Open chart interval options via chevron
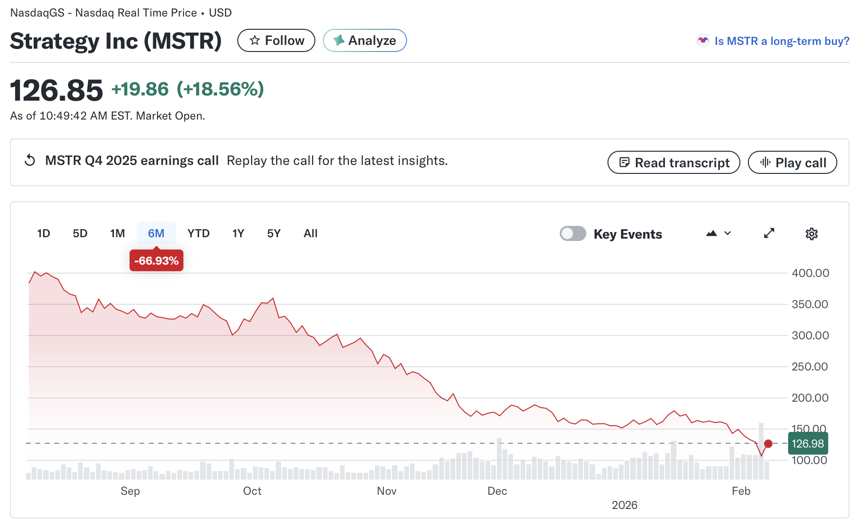This screenshot has height=525, width=851. click(x=728, y=233)
